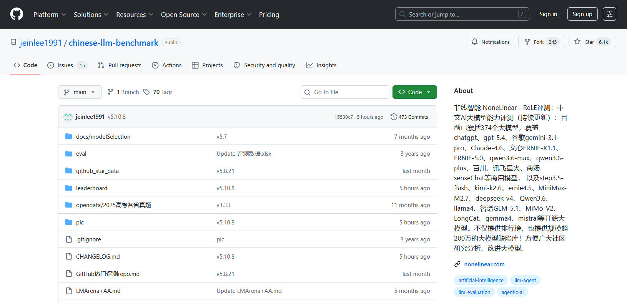Expand the Enterprise menu

(233, 15)
